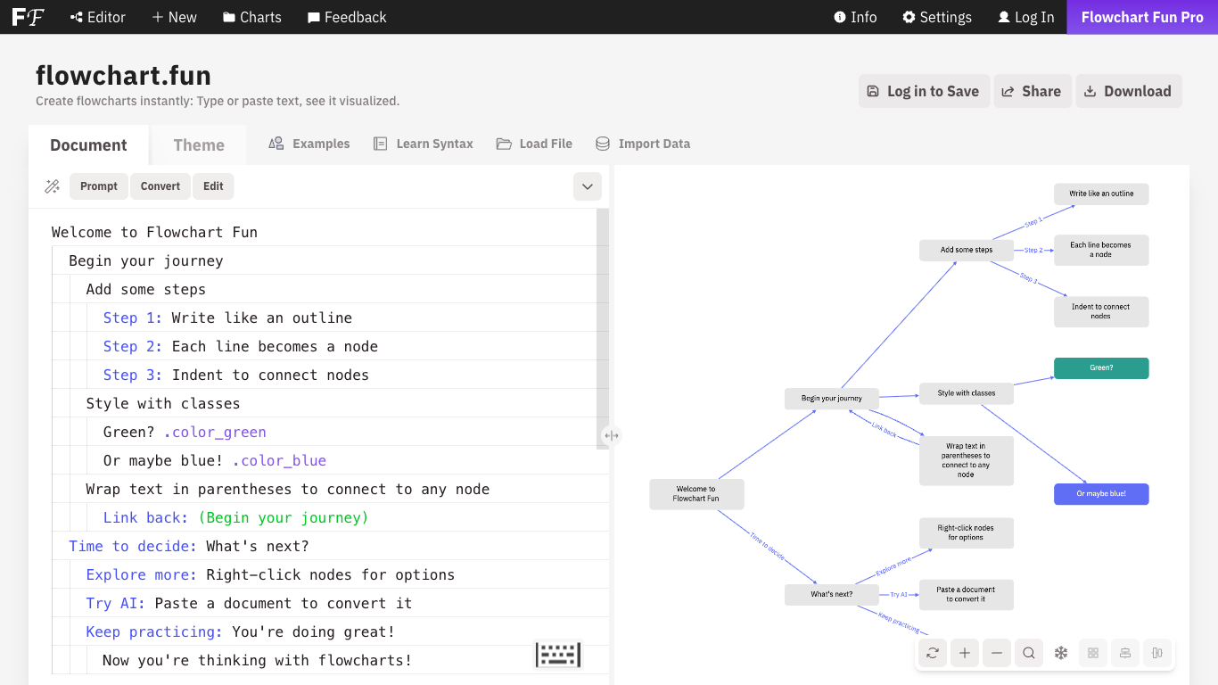1218x685 pixels.
Task: Click the 'Step 1: Write like an outline' line
Action: click(x=227, y=318)
